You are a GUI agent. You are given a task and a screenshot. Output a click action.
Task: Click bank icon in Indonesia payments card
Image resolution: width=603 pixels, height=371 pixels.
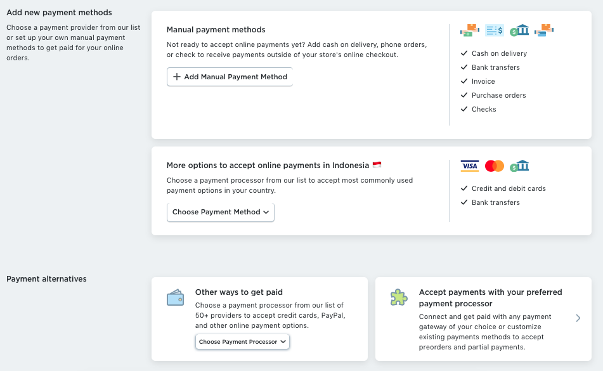(519, 166)
